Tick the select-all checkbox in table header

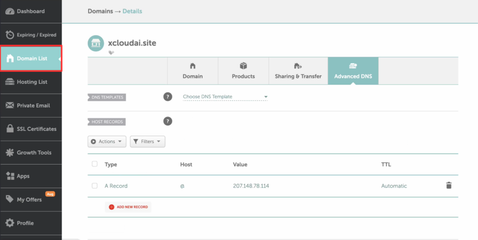tap(94, 164)
